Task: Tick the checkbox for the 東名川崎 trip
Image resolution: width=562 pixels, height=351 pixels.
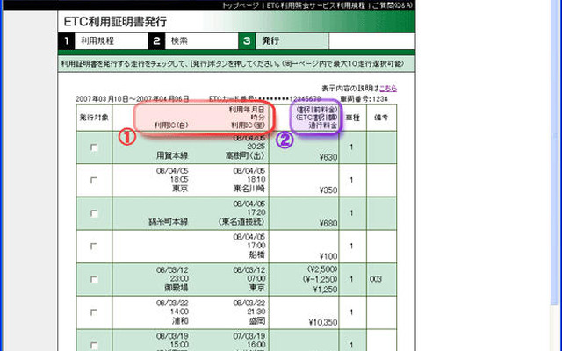Action: (x=94, y=181)
